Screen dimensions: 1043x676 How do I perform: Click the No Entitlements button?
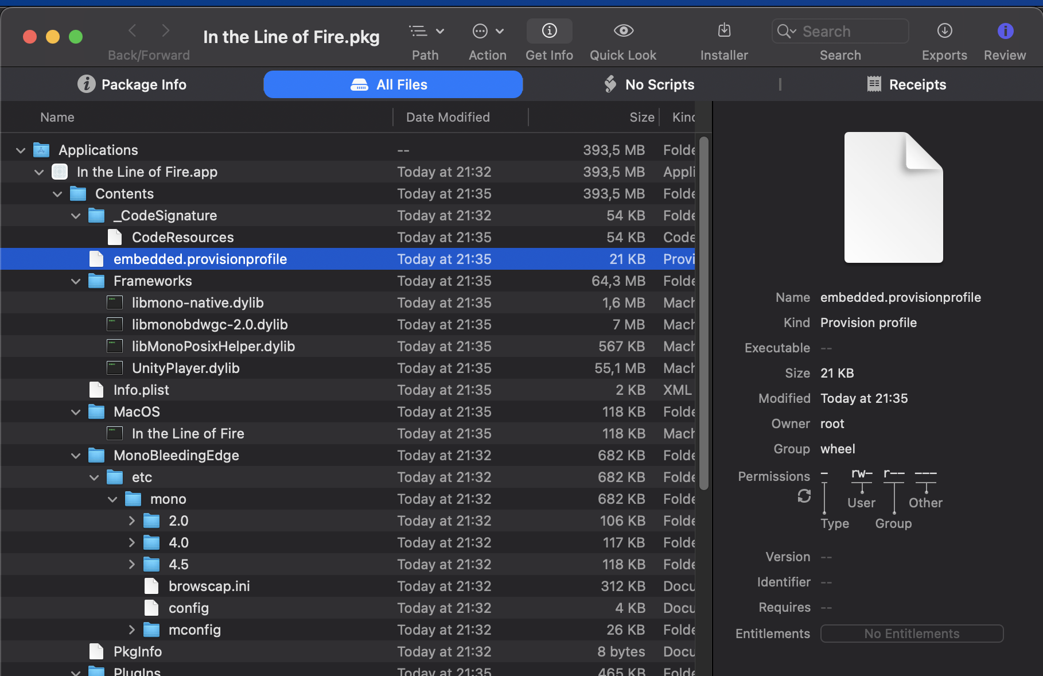click(x=911, y=634)
